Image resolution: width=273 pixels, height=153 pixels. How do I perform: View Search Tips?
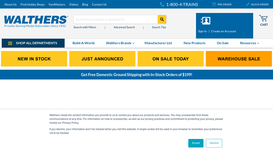(x=159, y=27)
